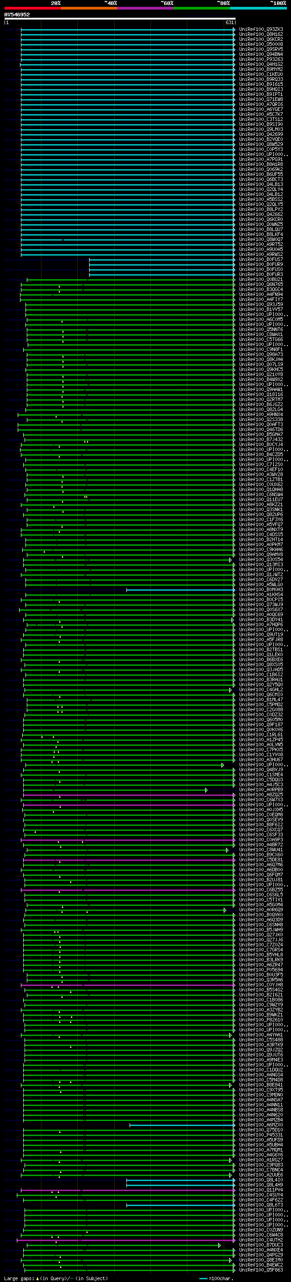Open hit UniRef100_Q93ZK3
Image resolution: width=291 pixels, height=1282 pixels.
261,30
